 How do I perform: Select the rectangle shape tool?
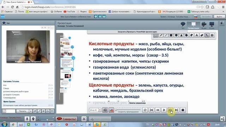(x=171, y=35)
